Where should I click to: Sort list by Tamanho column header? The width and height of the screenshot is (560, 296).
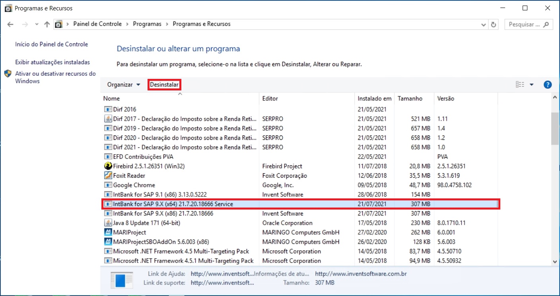pyautogui.click(x=414, y=98)
